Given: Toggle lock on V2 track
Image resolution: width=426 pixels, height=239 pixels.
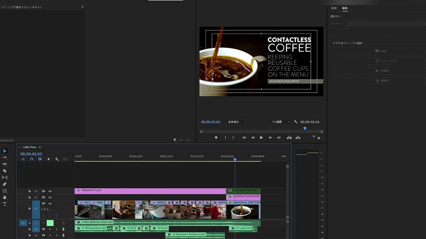Looking at the screenshot, I should (x=29, y=198).
